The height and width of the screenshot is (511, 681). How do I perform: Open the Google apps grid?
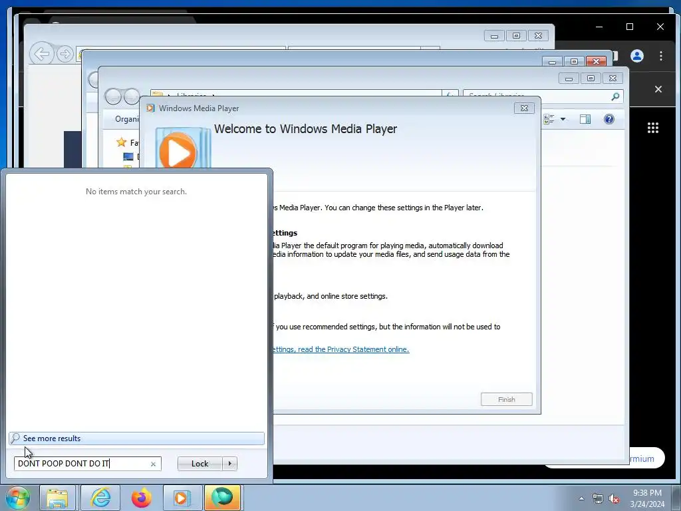tap(653, 128)
